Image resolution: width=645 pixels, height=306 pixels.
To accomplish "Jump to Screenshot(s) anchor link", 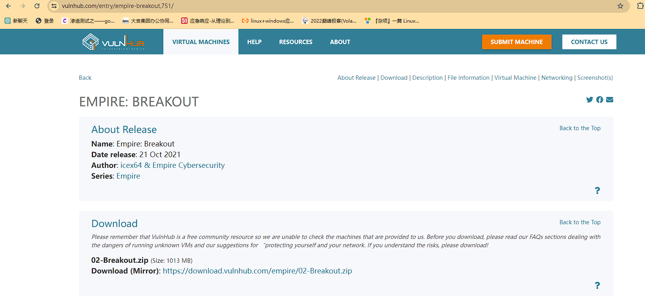I will click(595, 78).
